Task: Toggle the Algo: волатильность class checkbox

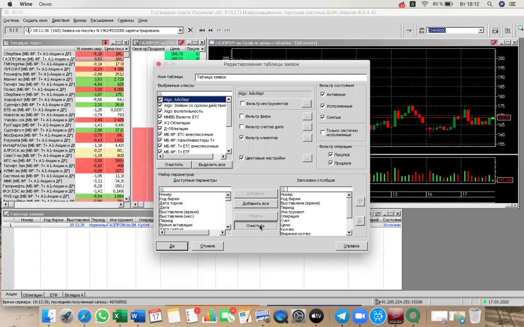Action: click(161, 111)
